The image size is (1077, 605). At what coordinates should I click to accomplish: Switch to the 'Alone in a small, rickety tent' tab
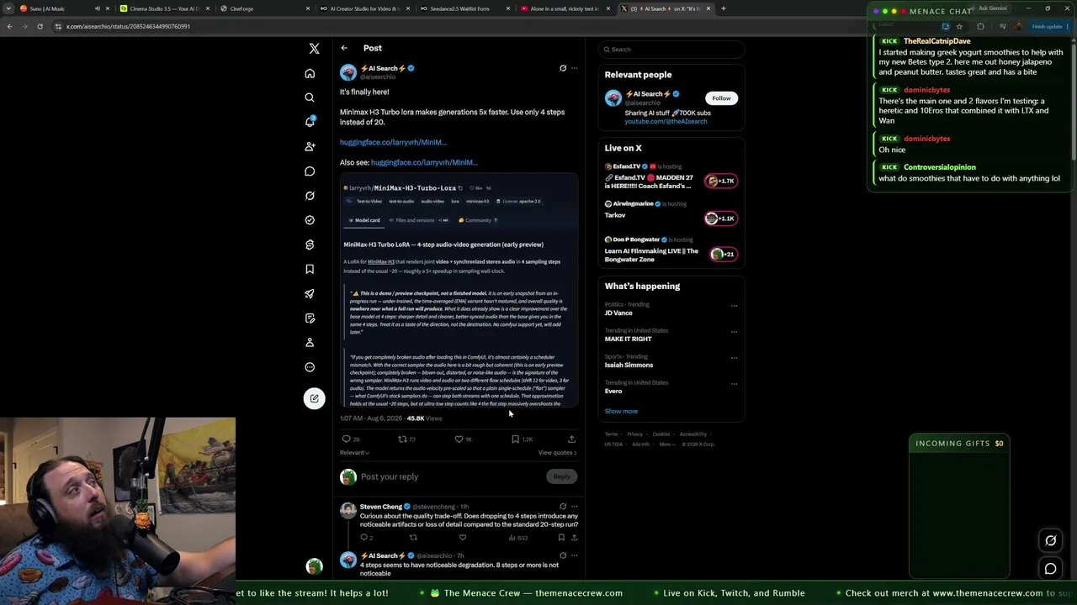565,8
